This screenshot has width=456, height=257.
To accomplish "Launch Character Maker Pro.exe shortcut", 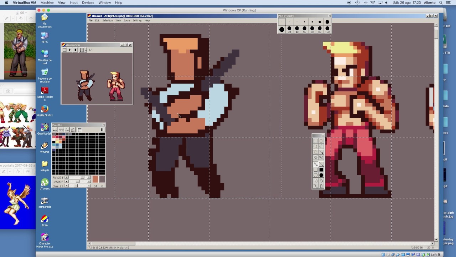I will 45,241.
